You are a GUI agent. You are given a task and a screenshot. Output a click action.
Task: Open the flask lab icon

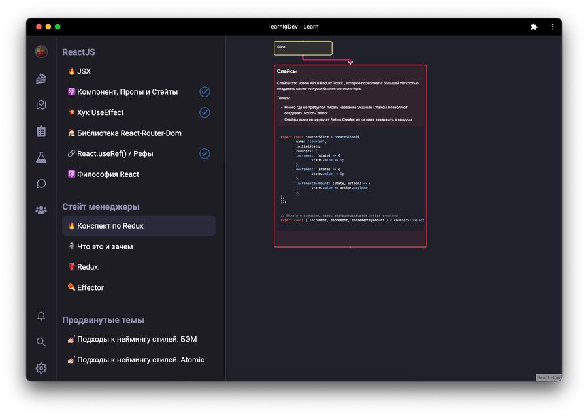(41, 157)
